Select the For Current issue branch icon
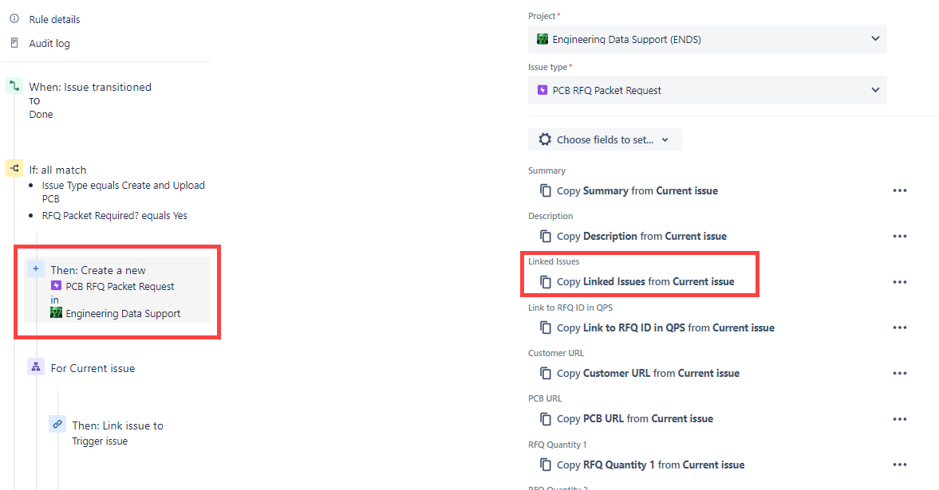This screenshot has width=939, height=490. point(36,367)
